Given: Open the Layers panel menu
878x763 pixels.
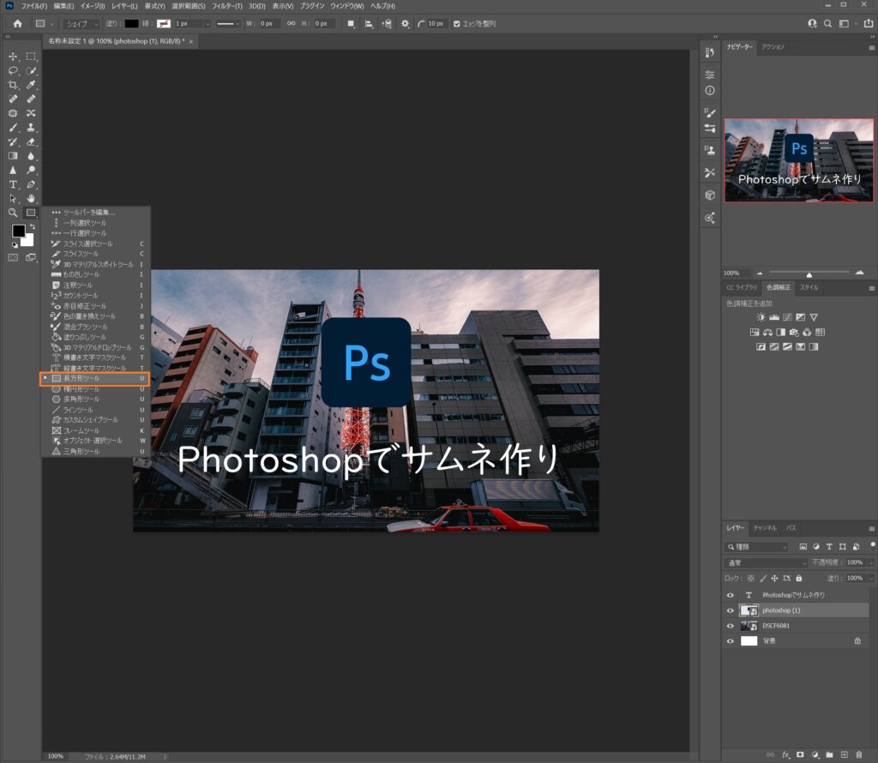Looking at the screenshot, I should [871, 528].
